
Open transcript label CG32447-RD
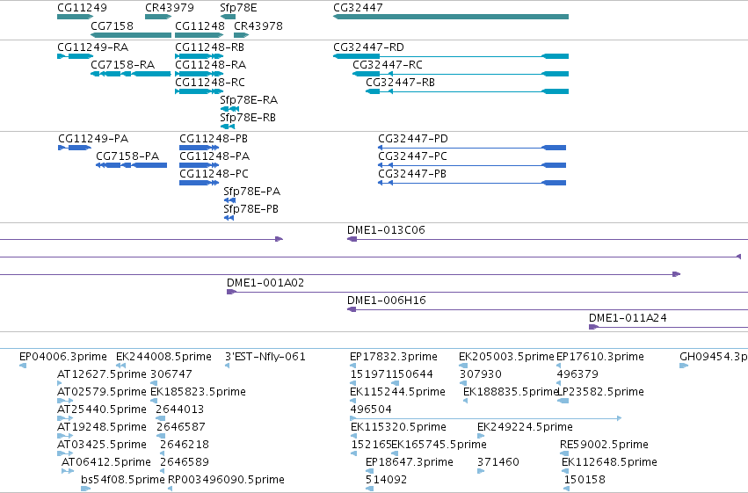[368, 47]
